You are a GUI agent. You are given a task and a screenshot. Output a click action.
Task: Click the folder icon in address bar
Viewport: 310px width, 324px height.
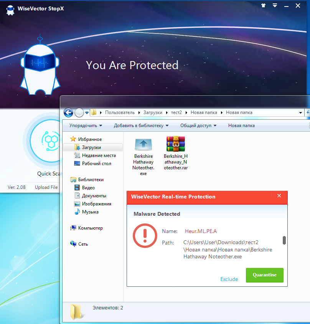point(94,112)
